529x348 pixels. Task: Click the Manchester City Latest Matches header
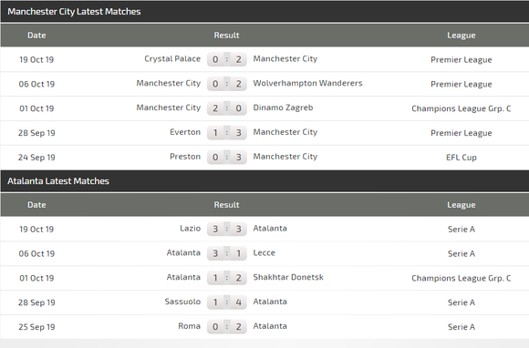click(x=74, y=12)
